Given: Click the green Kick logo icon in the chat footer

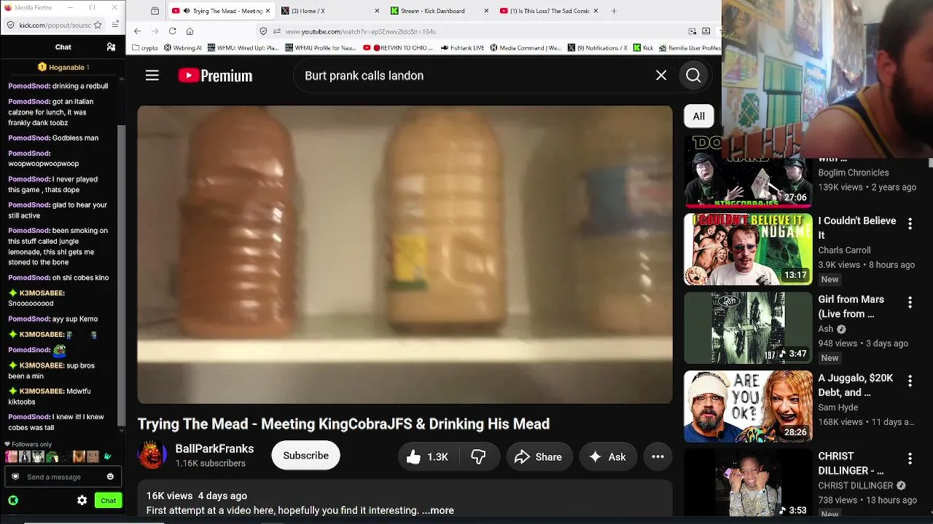Looking at the screenshot, I should pos(13,500).
